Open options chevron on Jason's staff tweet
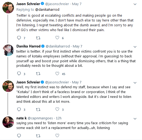 click(135, 83)
